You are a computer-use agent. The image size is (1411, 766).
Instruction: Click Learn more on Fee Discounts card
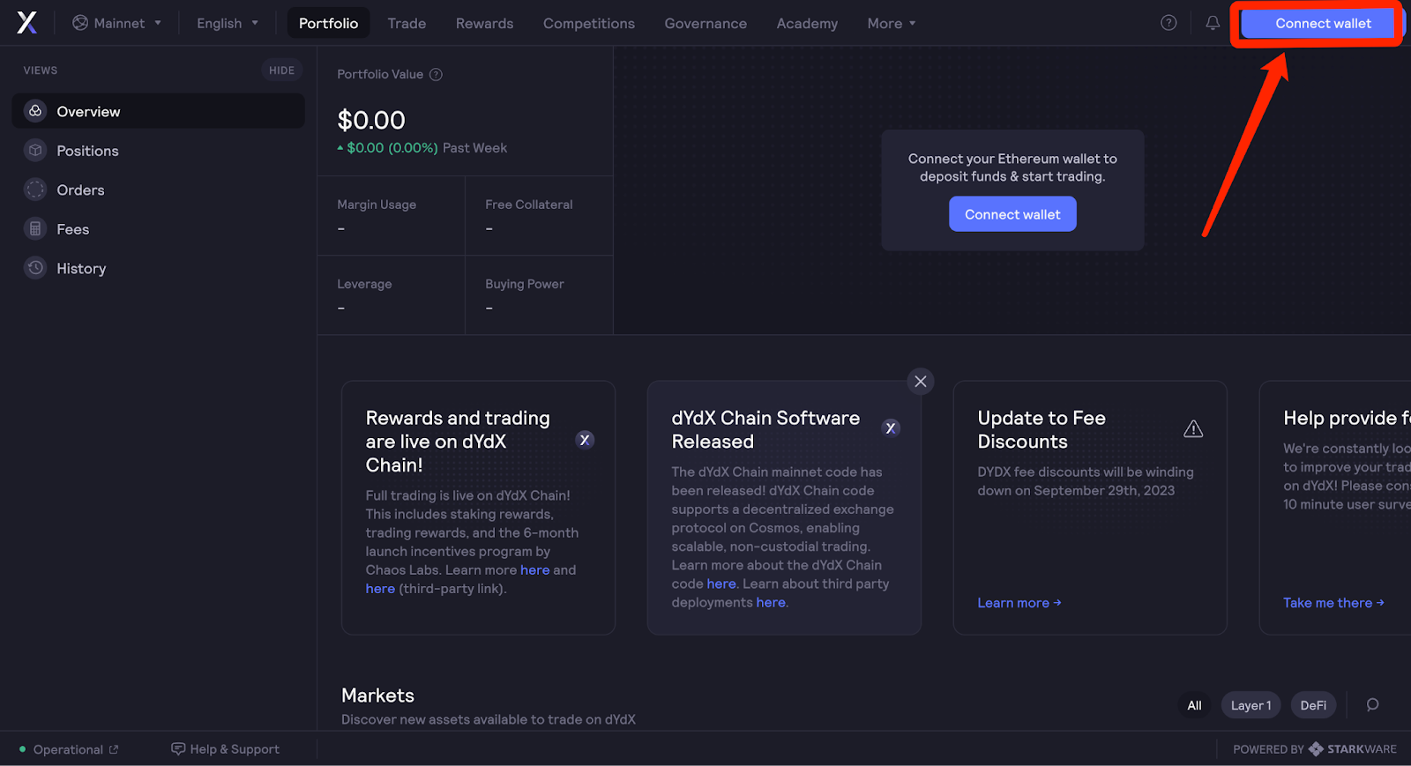coord(1019,603)
